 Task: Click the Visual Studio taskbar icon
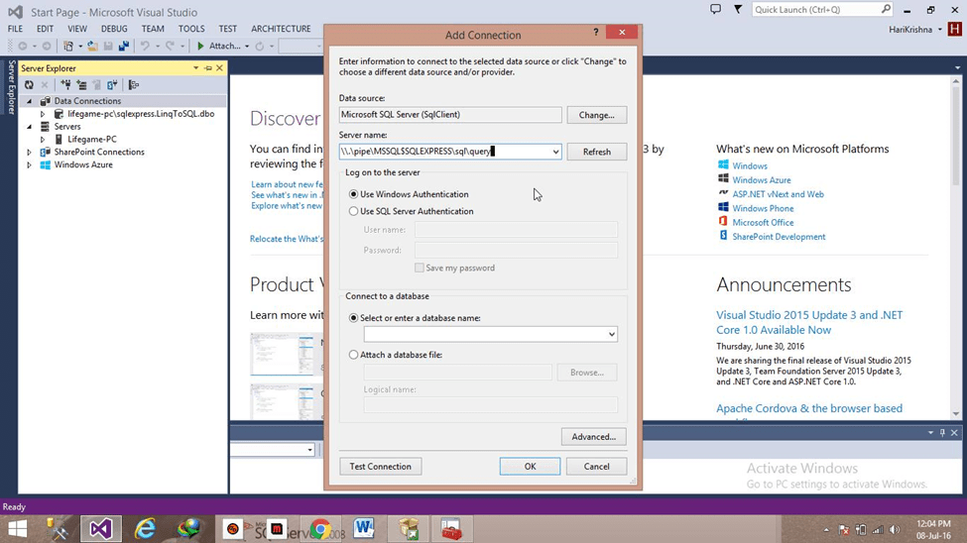tap(101, 529)
